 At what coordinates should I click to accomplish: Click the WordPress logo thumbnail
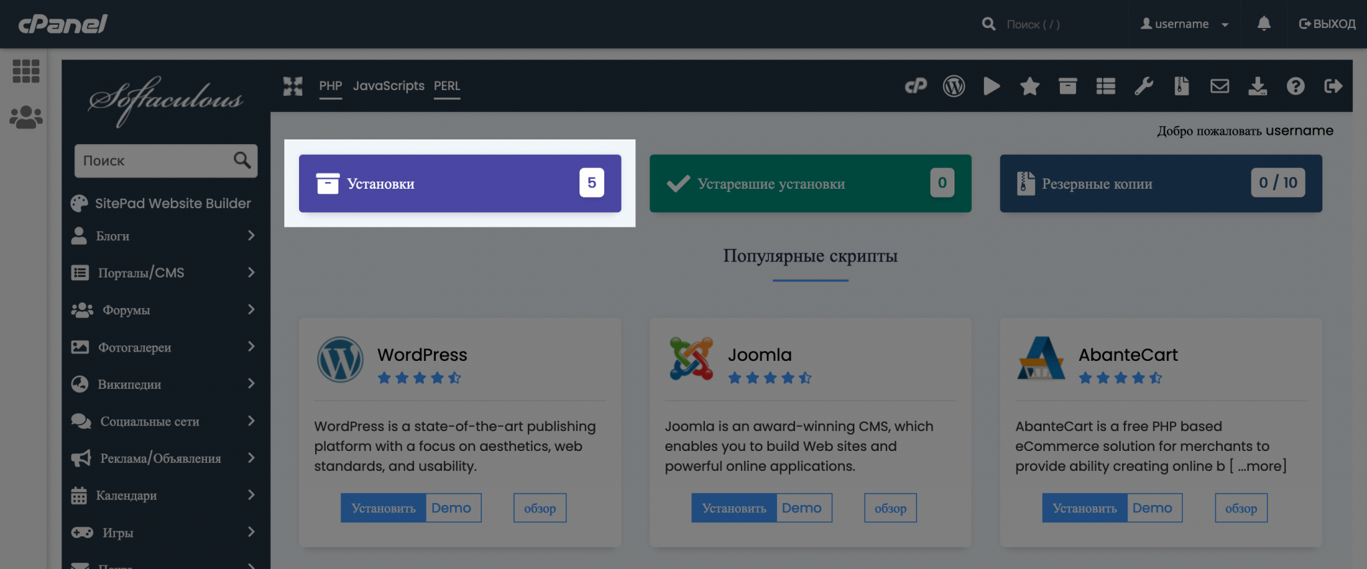point(340,360)
